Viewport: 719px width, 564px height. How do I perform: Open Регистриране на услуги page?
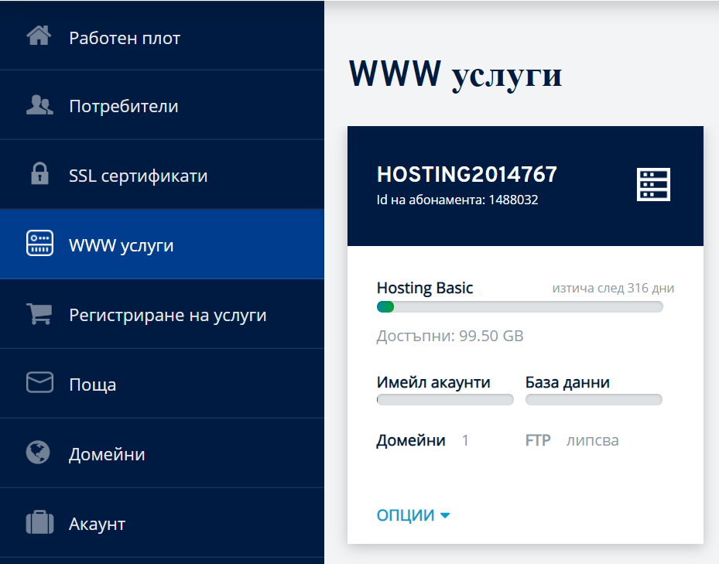click(x=162, y=314)
